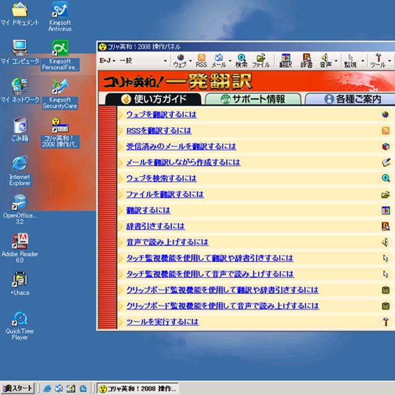Open the E▸J translation direction dropdown
Image resolution: width=395 pixels, height=395 pixels.
108,61
